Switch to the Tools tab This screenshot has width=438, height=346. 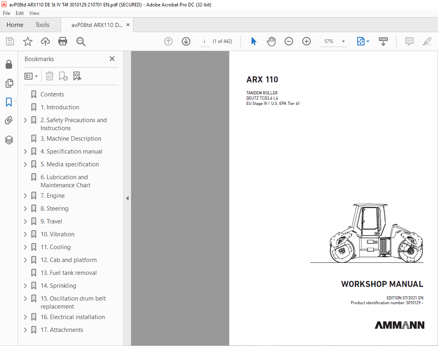(x=42, y=25)
